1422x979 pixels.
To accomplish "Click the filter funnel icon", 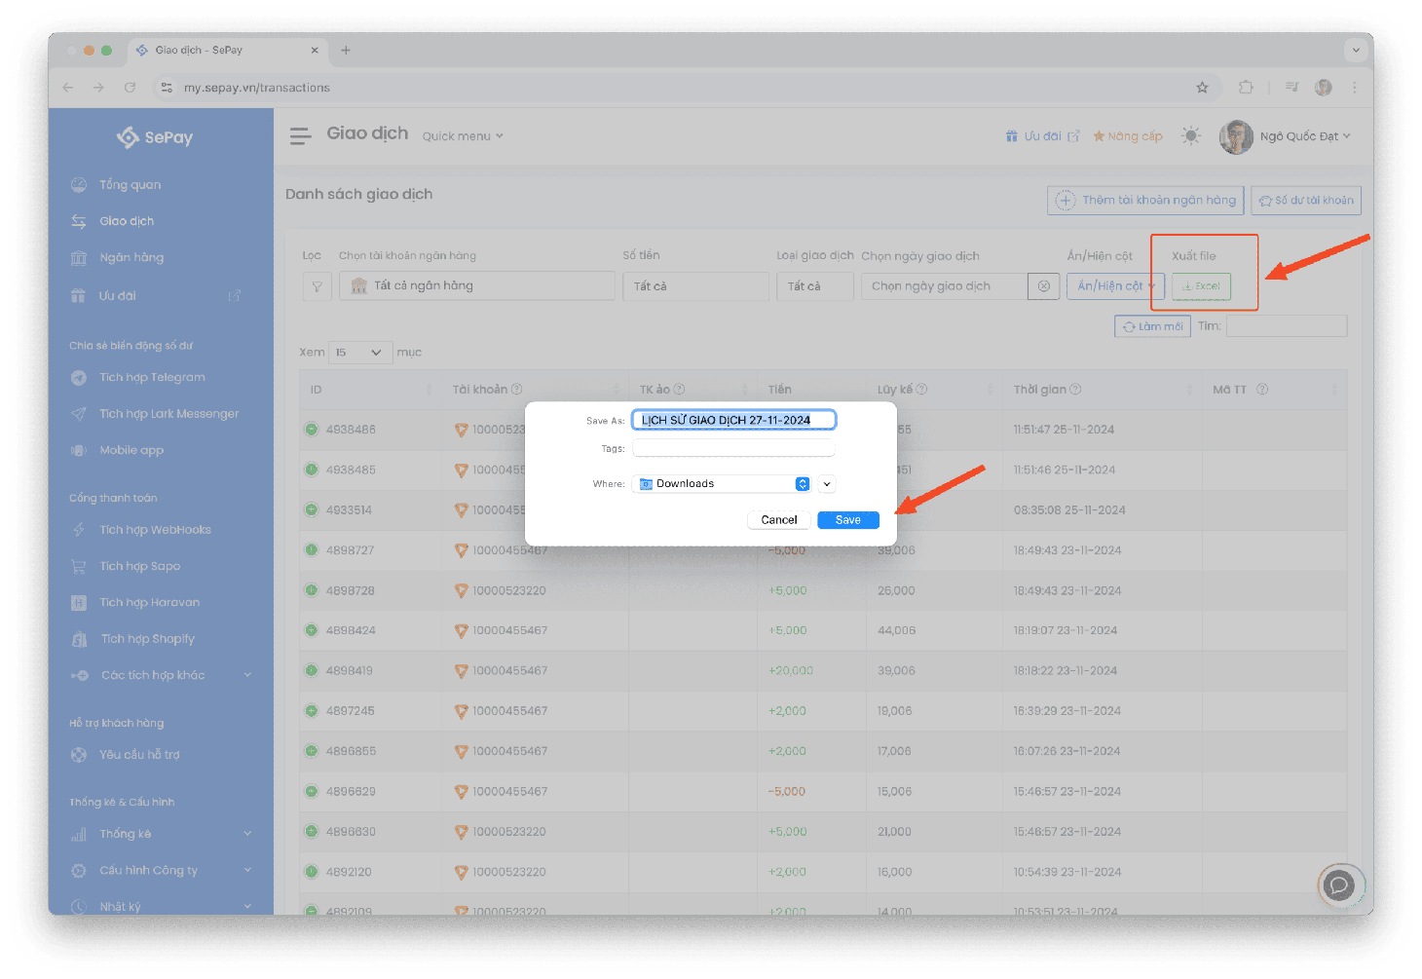I will tap(317, 286).
